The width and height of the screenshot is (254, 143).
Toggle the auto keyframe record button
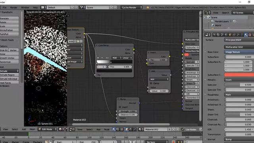click(x=173, y=142)
